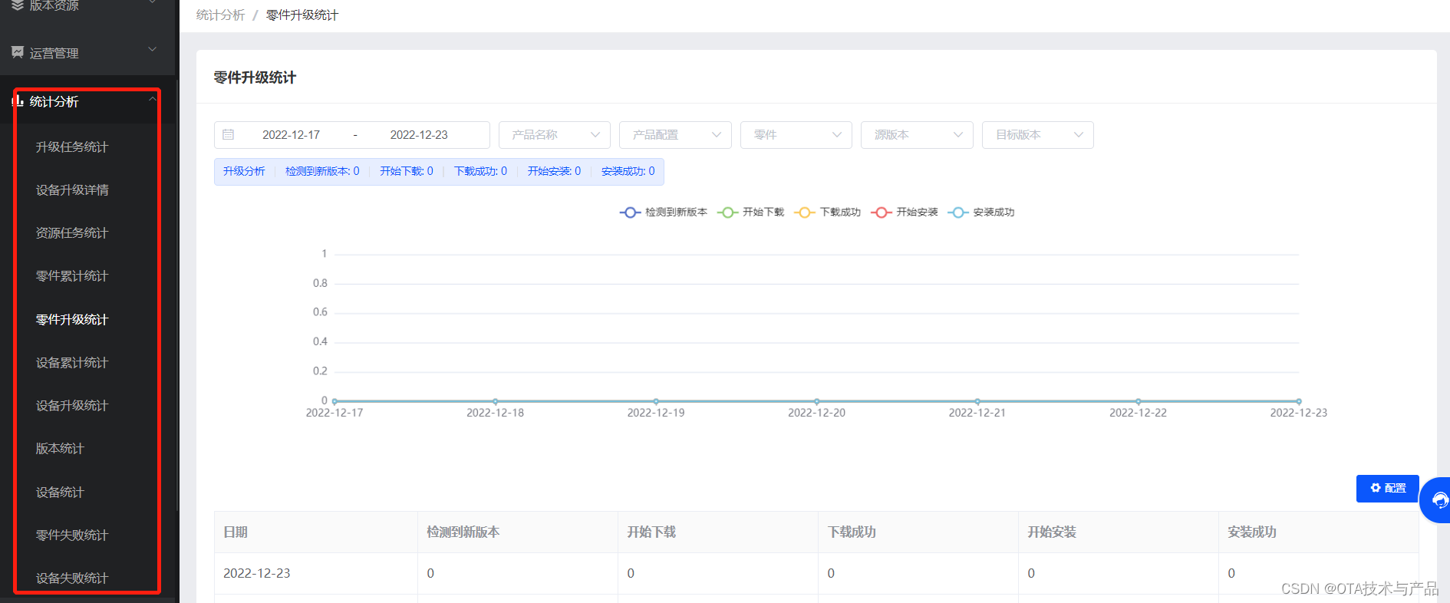The width and height of the screenshot is (1450, 603).
Task: Collapse the 统计分析 menu chevron
Action: (153, 100)
